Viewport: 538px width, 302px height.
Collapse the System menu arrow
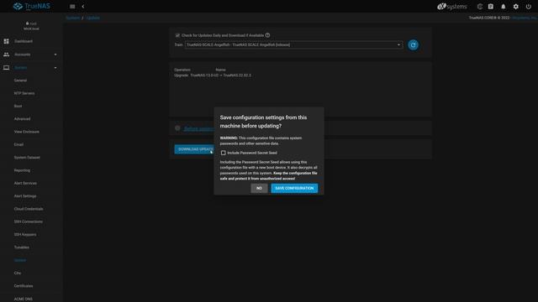pyautogui.click(x=55, y=67)
